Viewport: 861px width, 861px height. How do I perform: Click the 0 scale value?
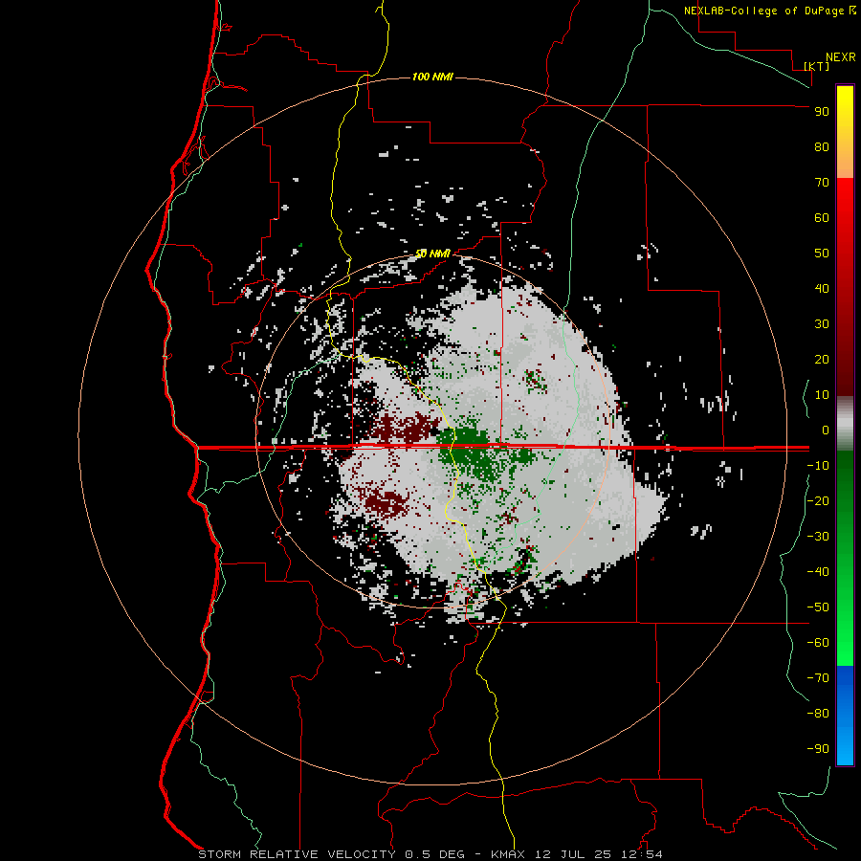pyautogui.click(x=826, y=430)
